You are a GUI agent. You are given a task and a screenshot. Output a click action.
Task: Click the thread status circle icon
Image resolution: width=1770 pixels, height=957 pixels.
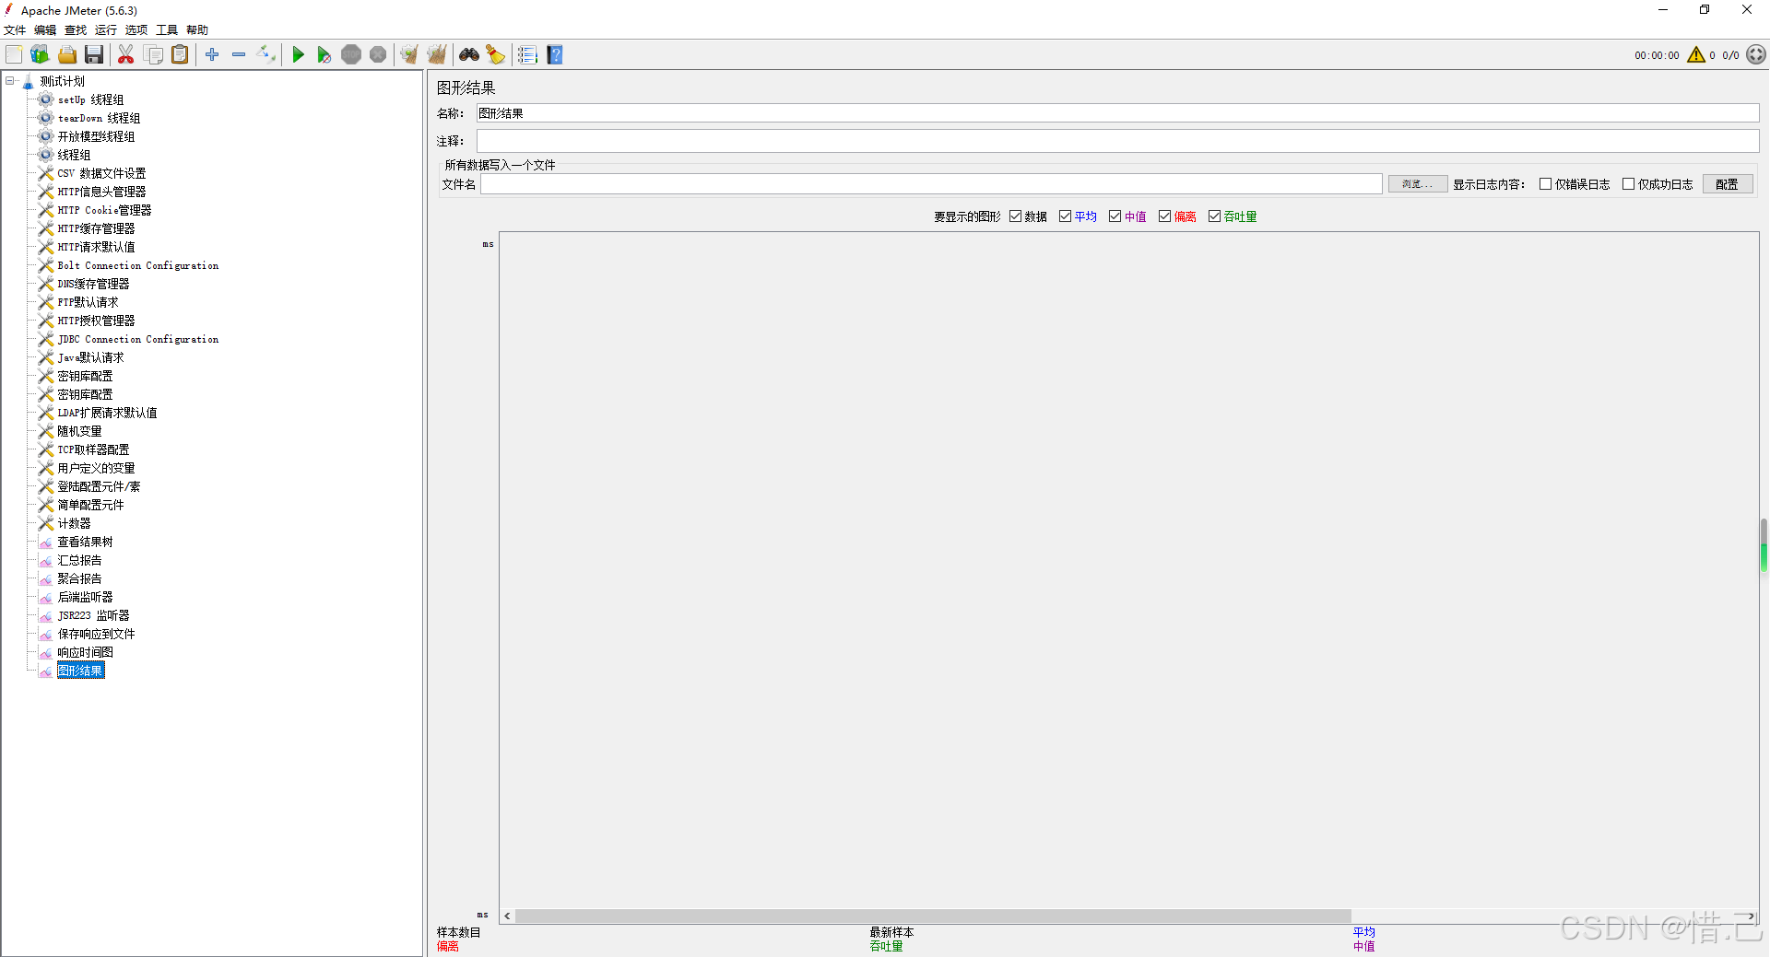click(x=1756, y=55)
